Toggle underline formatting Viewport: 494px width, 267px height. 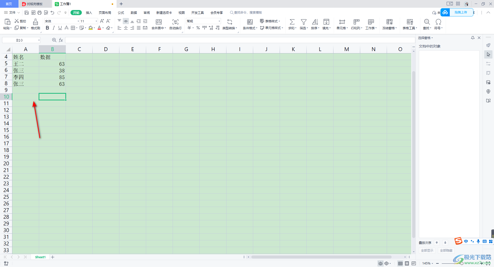click(60, 28)
